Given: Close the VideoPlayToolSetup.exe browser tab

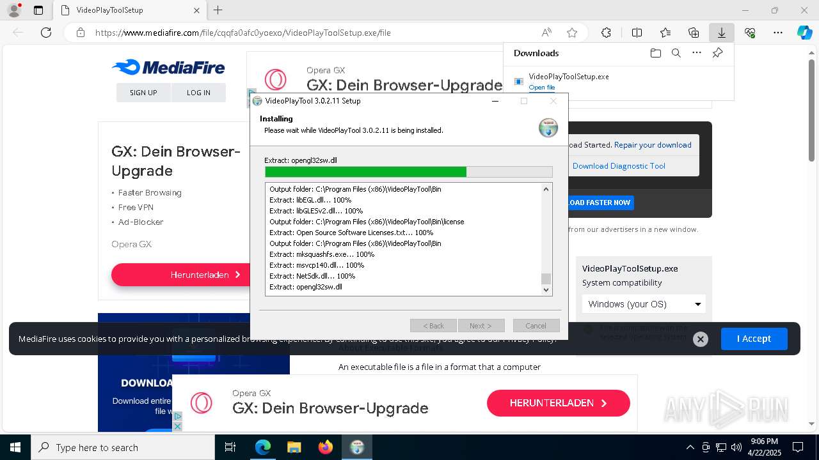Looking at the screenshot, I should click(x=196, y=10).
